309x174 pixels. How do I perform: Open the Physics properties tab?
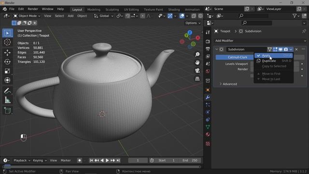[208, 112]
